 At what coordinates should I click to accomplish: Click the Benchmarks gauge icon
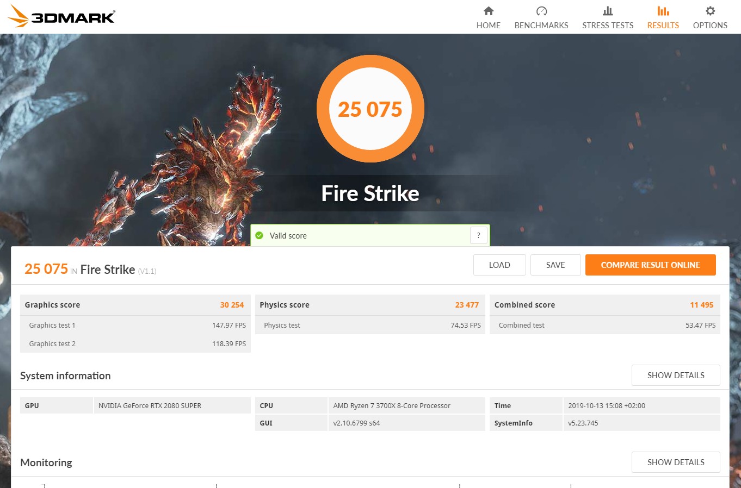pyautogui.click(x=541, y=11)
